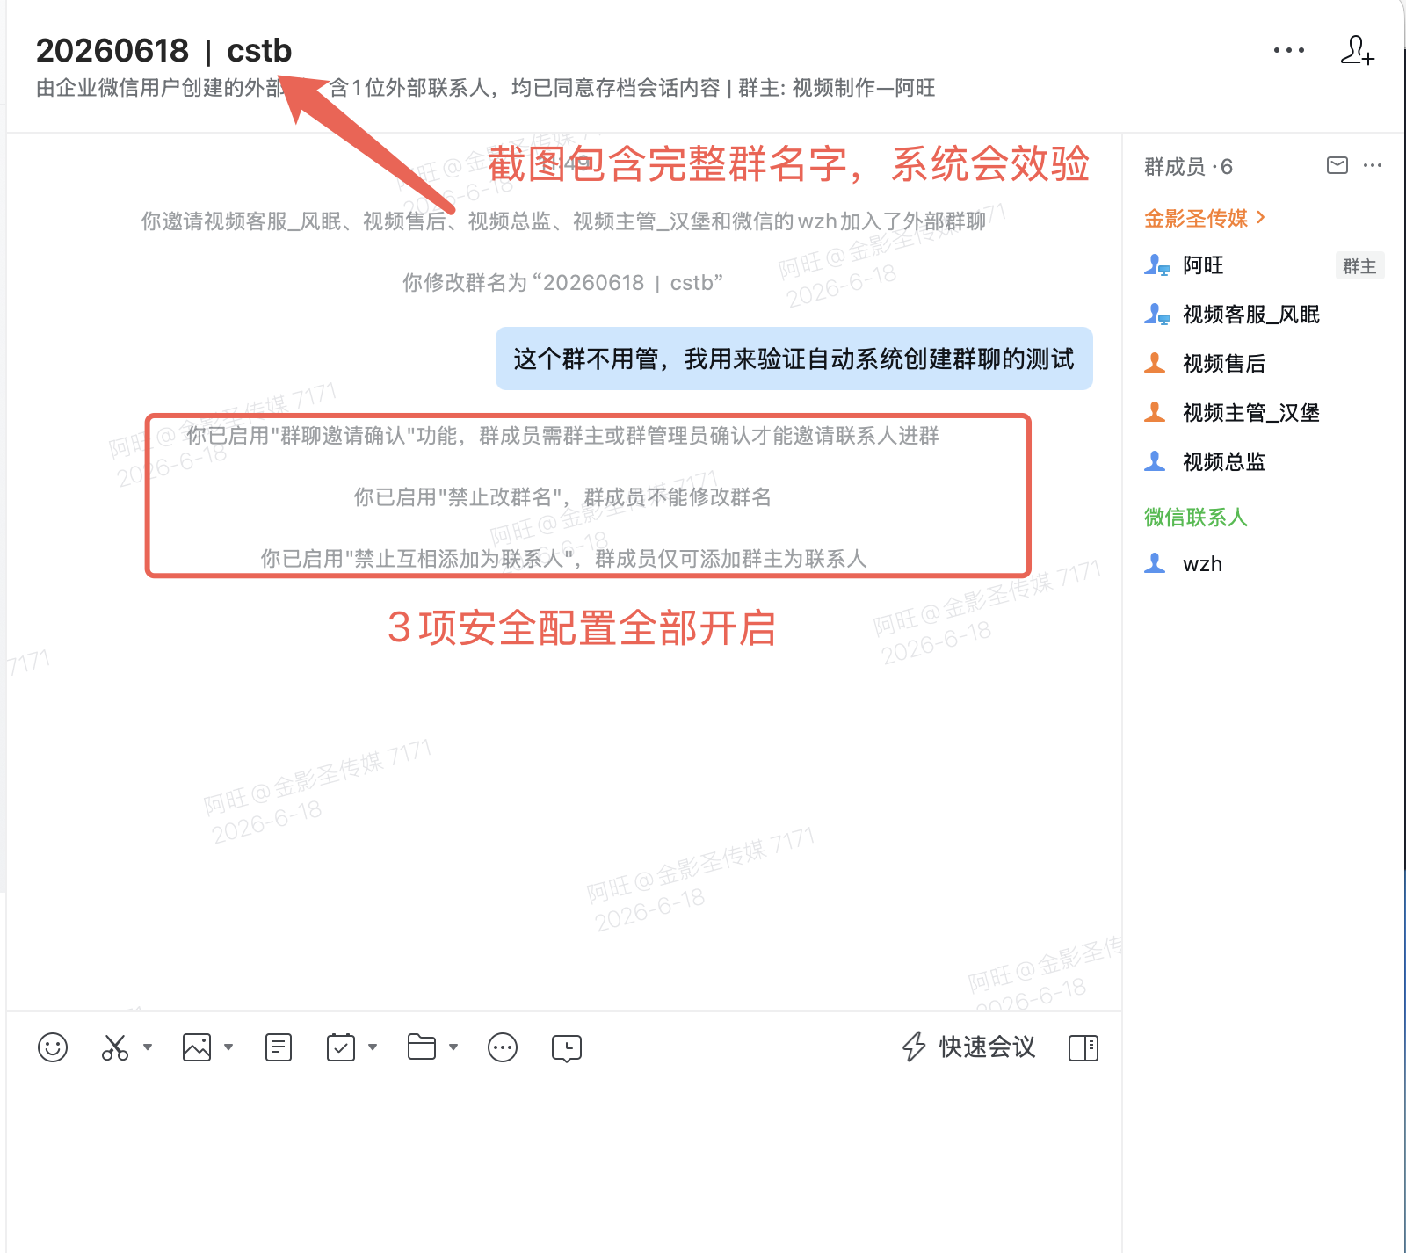Click the group title 20260618 | cstb
1406x1253 pixels.
tap(163, 51)
